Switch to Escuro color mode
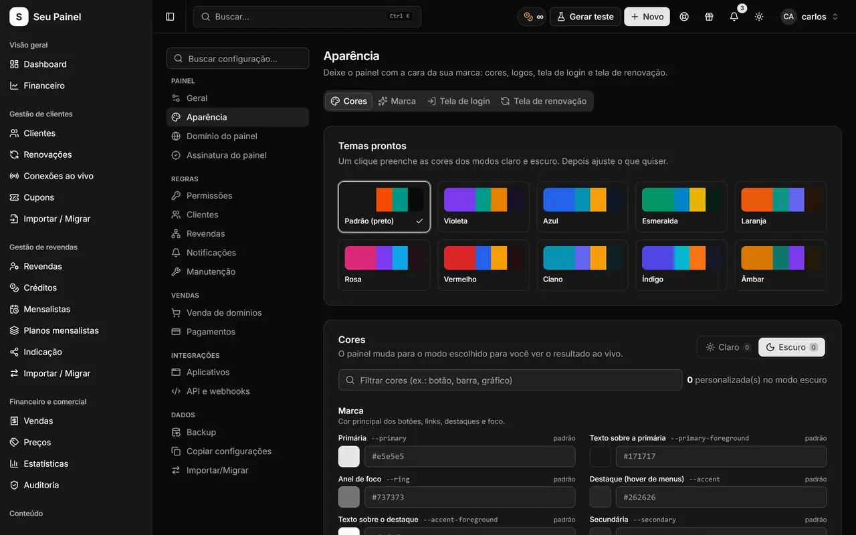This screenshot has width=856, height=535. click(792, 347)
